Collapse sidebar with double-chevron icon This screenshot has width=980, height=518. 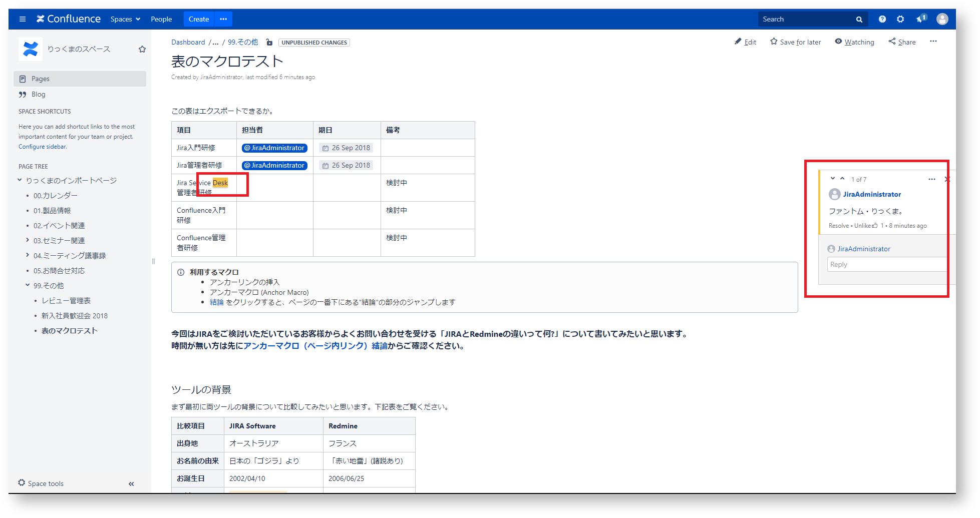tap(131, 484)
